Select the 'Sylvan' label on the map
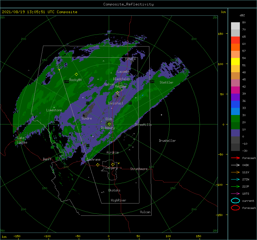The width and height of the screenshot is (257, 240). (109, 84)
